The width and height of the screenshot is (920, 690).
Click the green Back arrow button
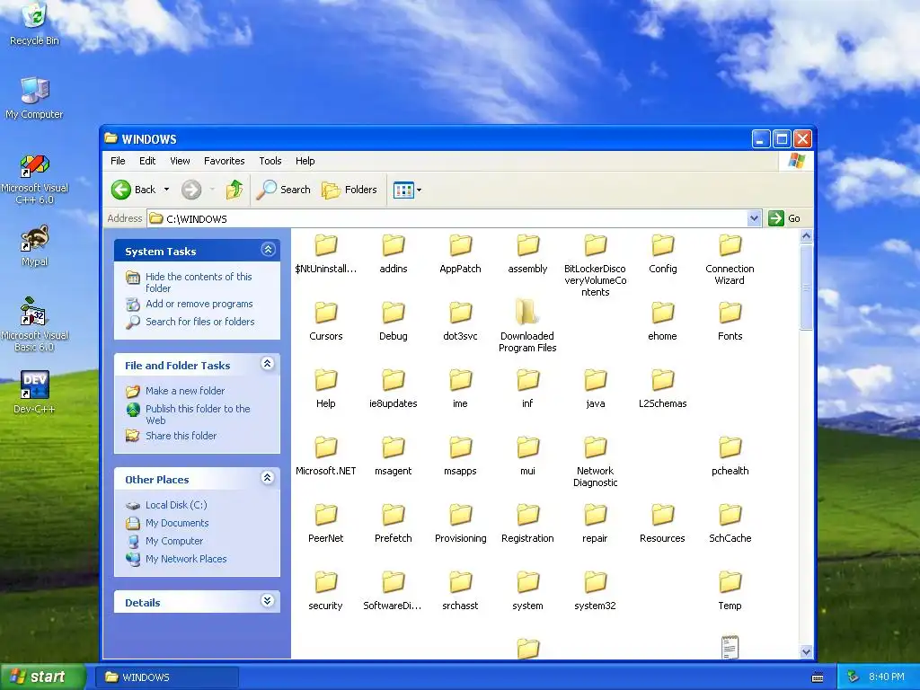[121, 190]
